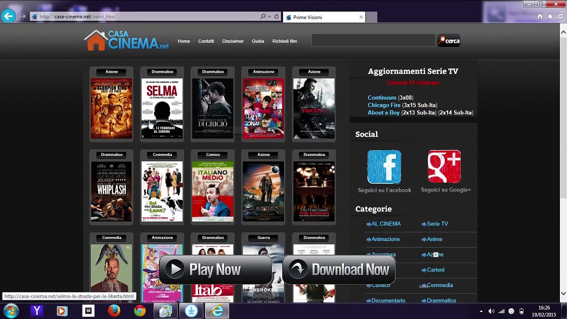Click the Download Now button
Screen dimensions: 567x319
[339, 269]
